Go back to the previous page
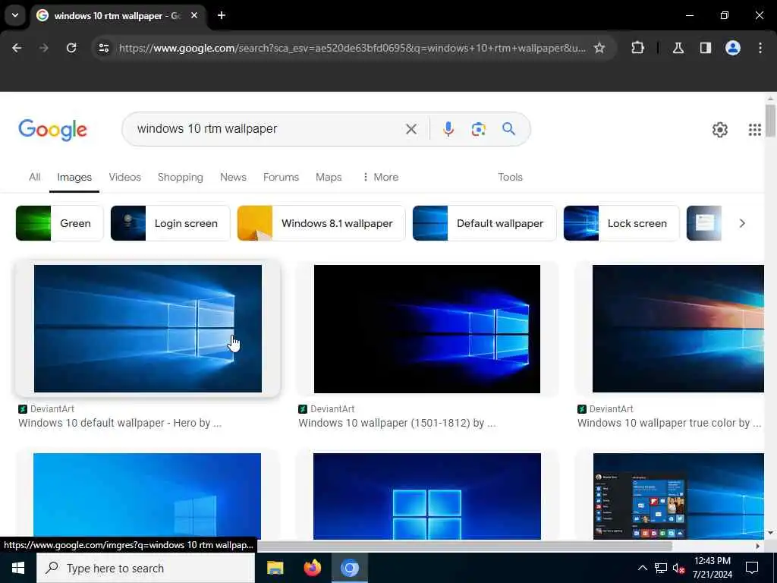Screen dimensions: 777x583 tap(17, 48)
